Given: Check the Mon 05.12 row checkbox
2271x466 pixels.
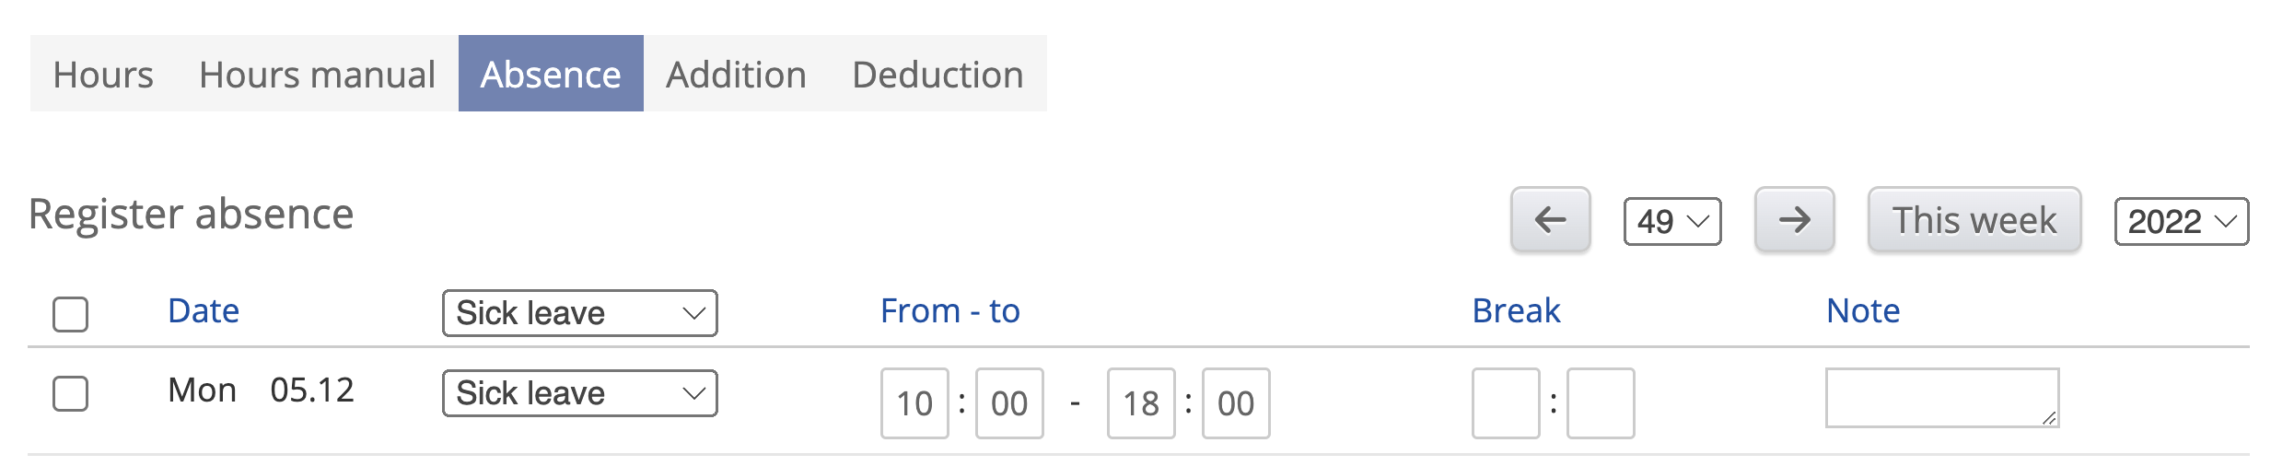Looking at the screenshot, I should pyautogui.click(x=71, y=394).
